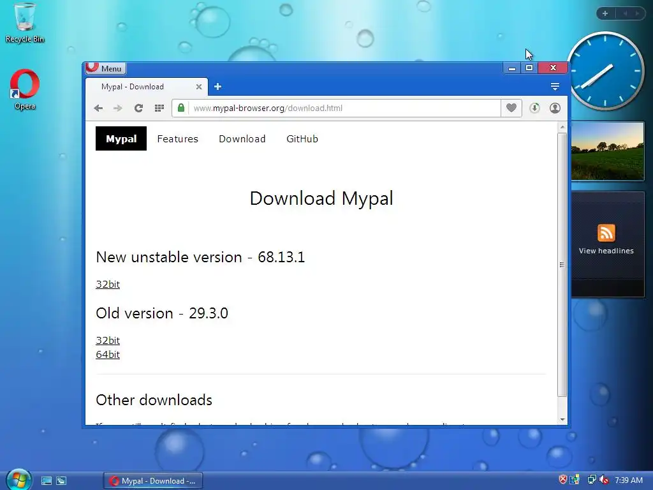Open a new tab with plus button
This screenshot has width=653, height=490.
click(217, 87)
